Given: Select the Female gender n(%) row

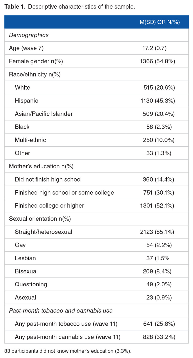Looking at the screenshot, I should point(96,61).
